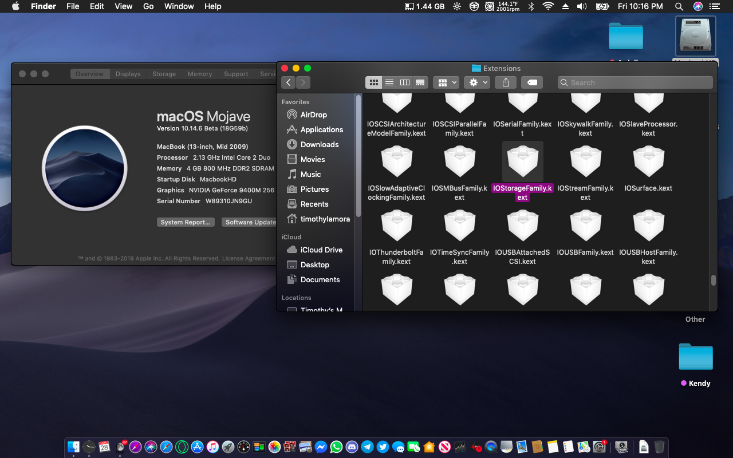Click License Agreement link in About This Mac

[x=249, y=259]
